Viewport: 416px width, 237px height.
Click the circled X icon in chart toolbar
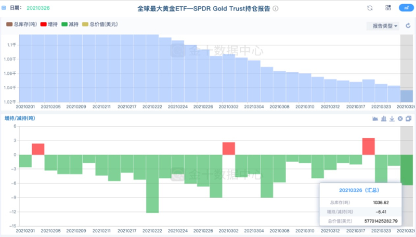[x=400, y=118]
